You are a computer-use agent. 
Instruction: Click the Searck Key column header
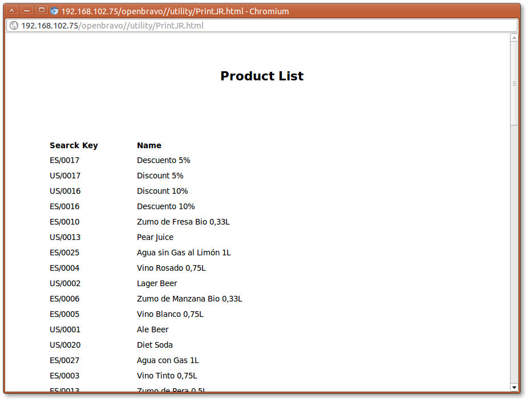coord(74,145)
